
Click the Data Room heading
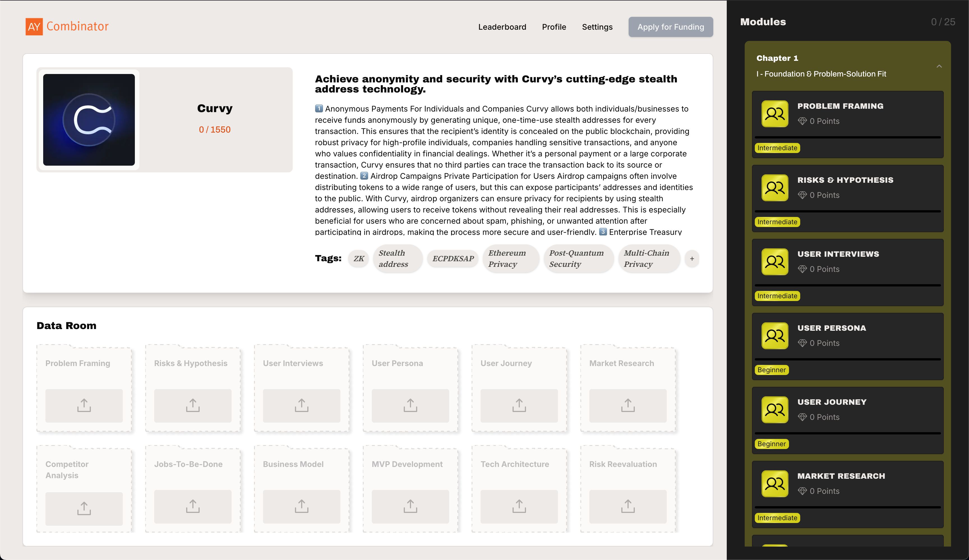[66, 326]
